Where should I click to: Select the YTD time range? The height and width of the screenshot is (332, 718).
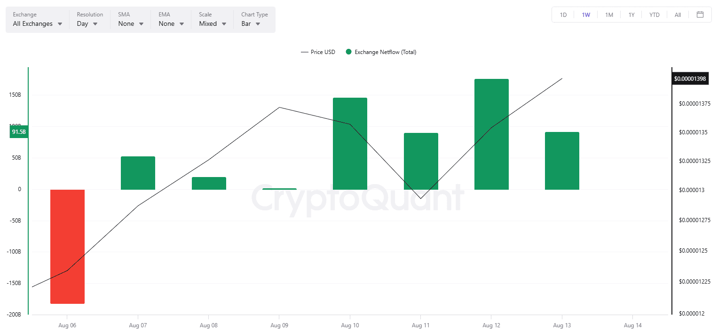click(654, 15)
